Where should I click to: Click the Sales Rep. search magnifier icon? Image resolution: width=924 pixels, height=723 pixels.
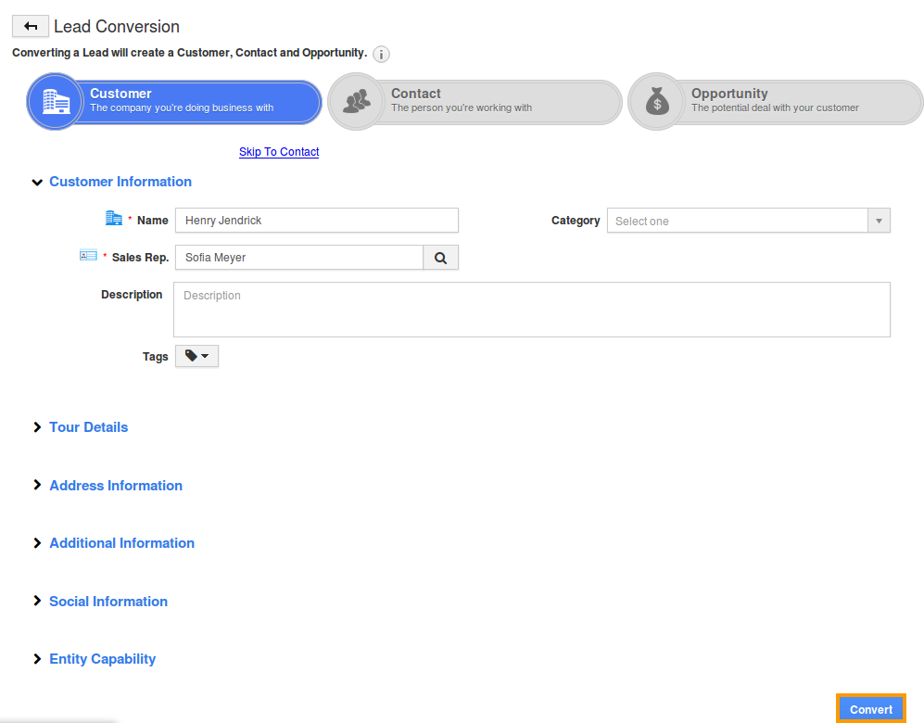tap(440, 258)
